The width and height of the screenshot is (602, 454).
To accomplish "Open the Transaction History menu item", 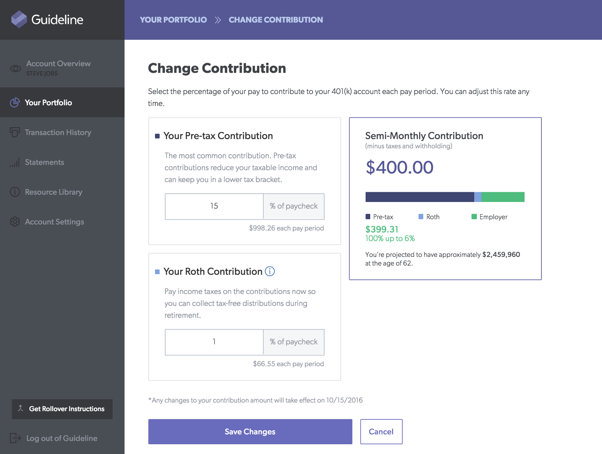I will (x=58, y=132).
